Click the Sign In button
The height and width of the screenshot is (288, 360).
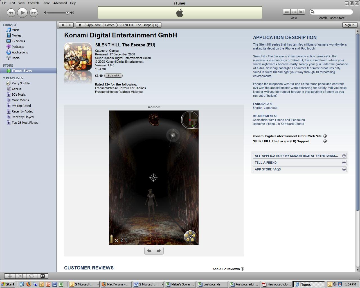coord(350,25)
